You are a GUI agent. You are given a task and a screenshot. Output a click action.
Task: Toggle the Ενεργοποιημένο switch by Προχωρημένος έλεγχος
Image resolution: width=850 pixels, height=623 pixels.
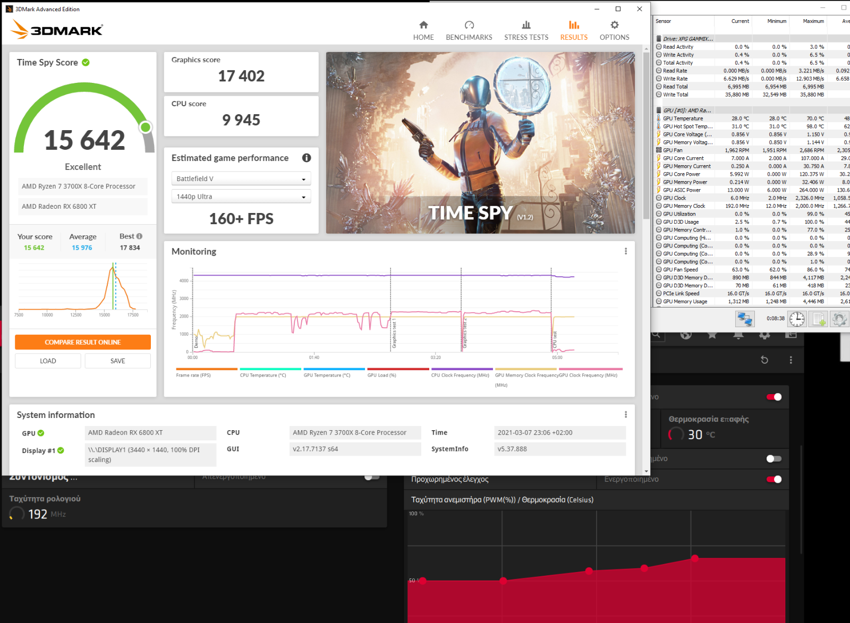click(x=774, y=480)
